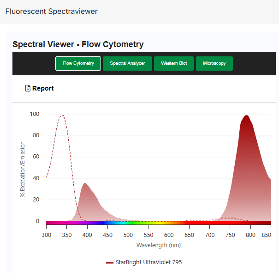Switch to the Flow Cytometry tab
Viewport: 279px width, 273px height.
[x=78, y=63]
